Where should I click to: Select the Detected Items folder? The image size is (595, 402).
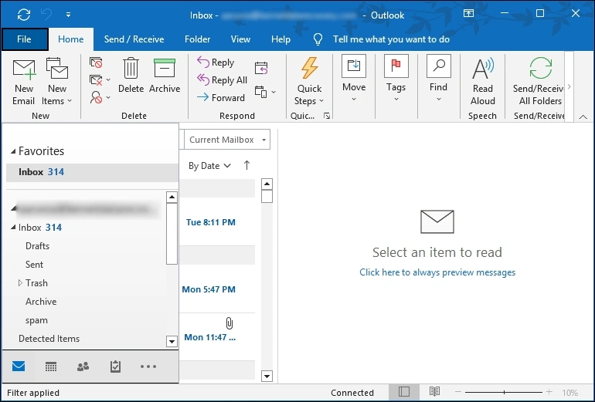[49, 339]
